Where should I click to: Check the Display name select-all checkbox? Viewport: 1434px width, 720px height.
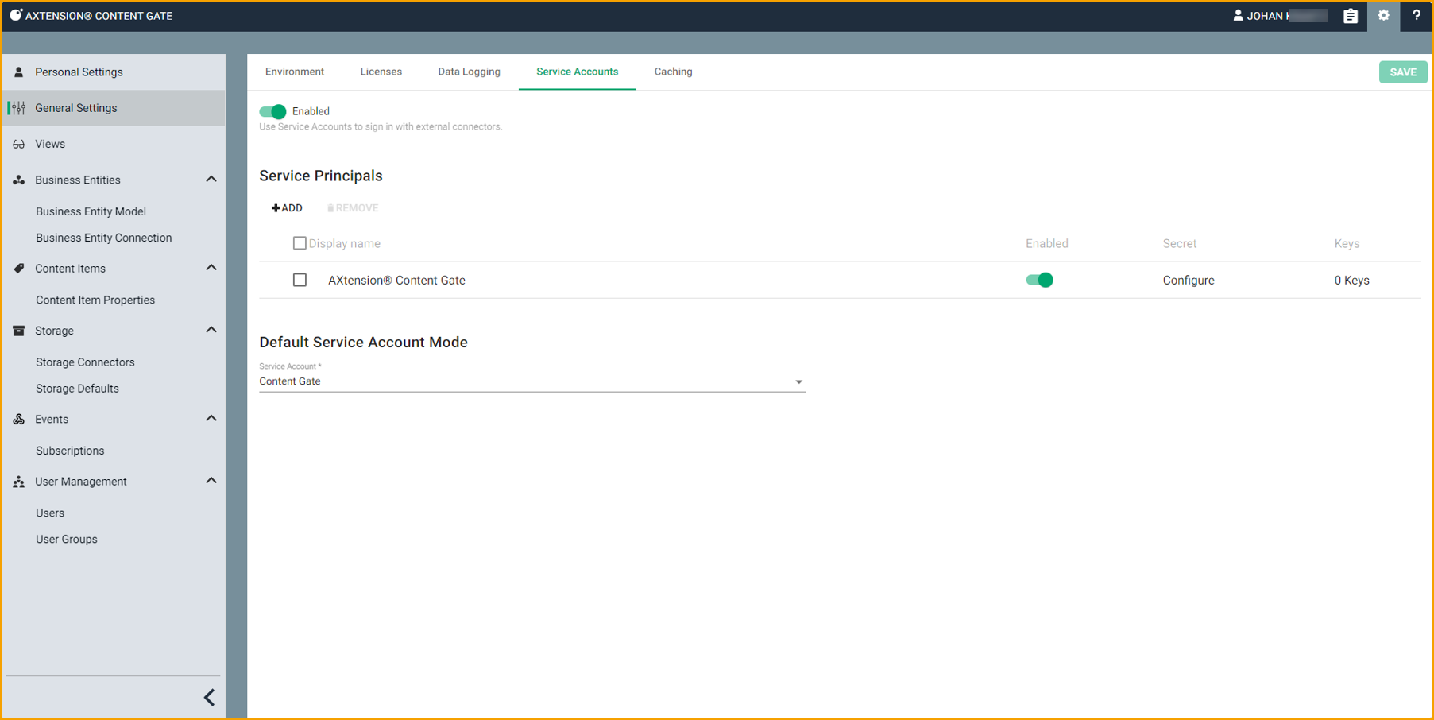[300, 243]
